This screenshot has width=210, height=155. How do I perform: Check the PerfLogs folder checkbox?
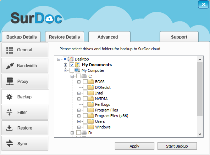(x=85, y=104)
